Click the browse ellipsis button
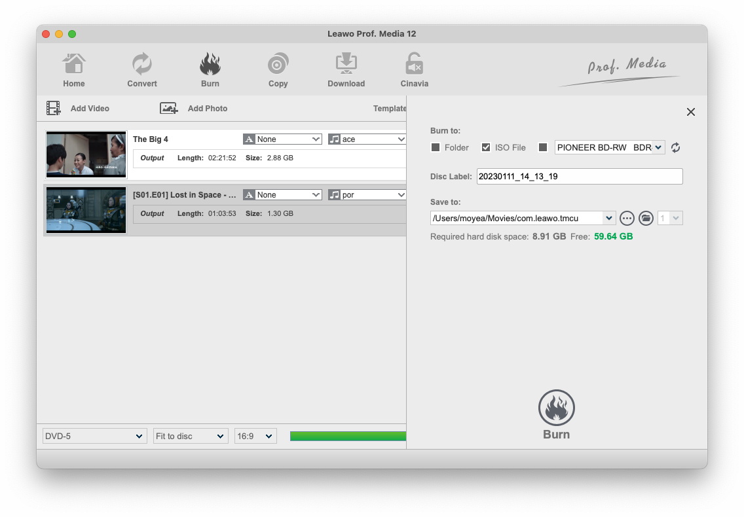744x517 pixels. (x=627, y=218)
